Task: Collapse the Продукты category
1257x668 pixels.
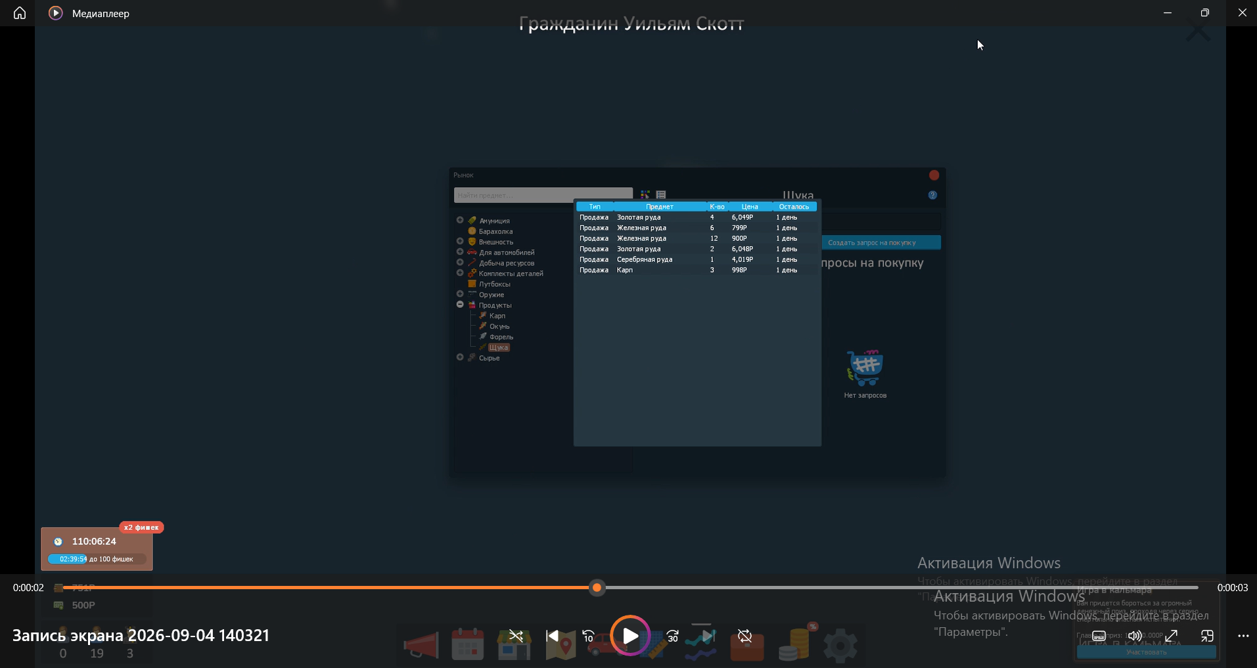Action: point(460,304)
